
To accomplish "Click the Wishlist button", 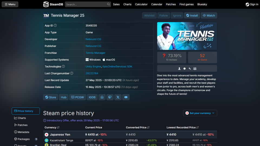I will [x=149, y=15].
